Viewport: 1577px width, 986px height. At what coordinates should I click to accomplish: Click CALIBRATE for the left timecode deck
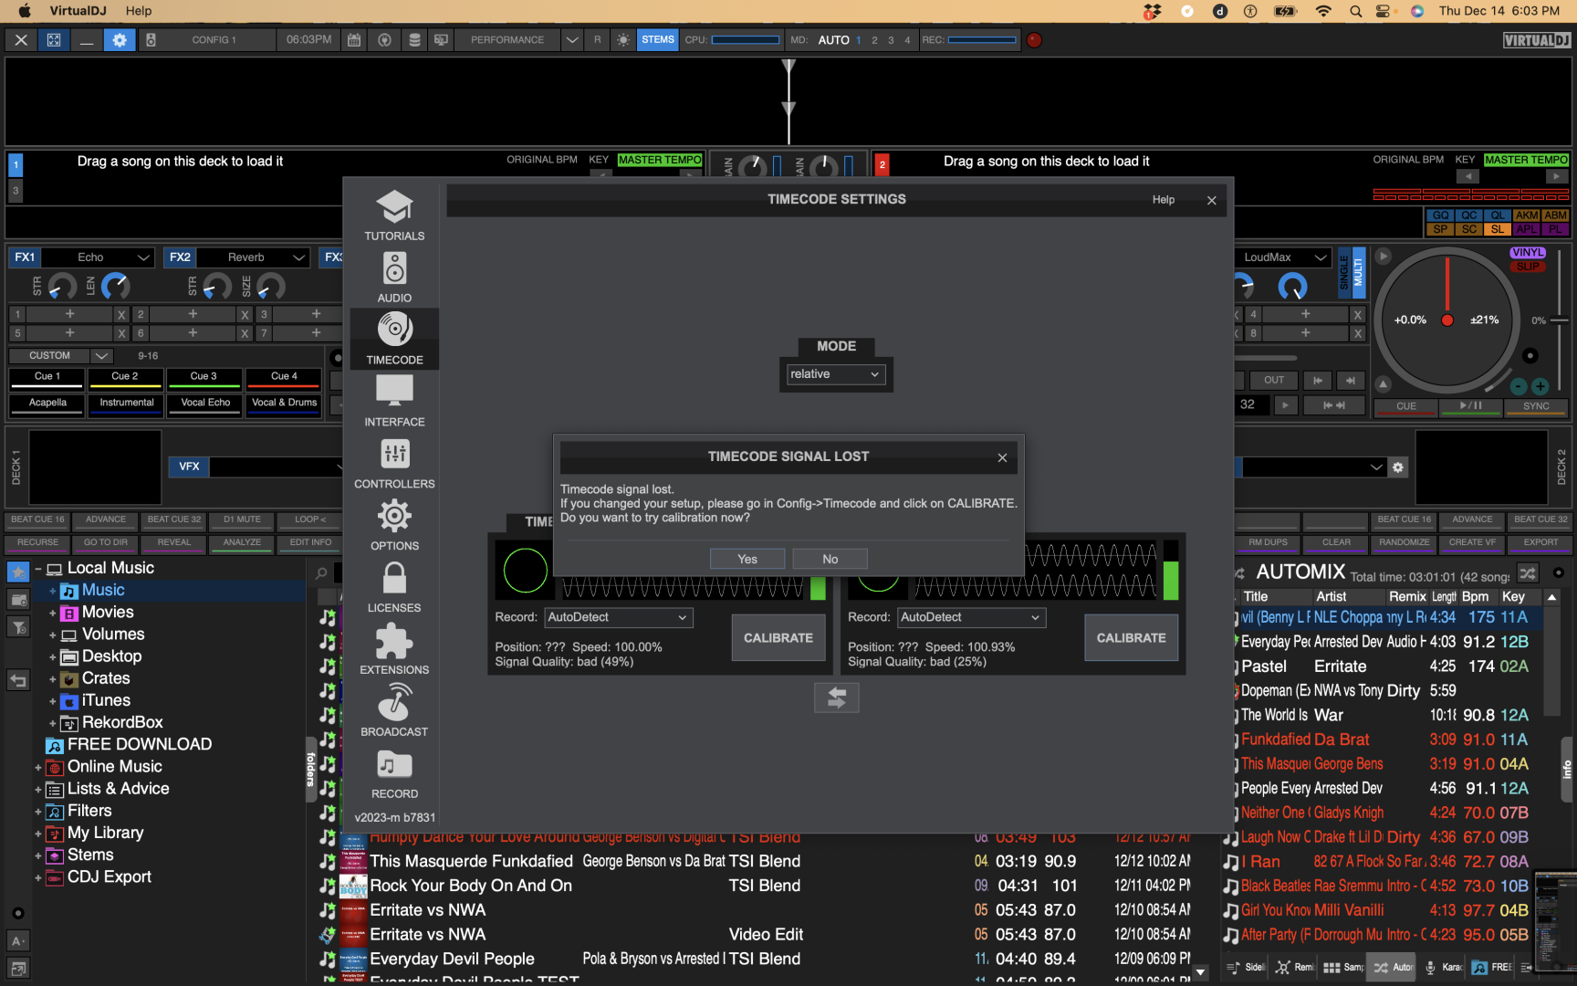(778, 637)
